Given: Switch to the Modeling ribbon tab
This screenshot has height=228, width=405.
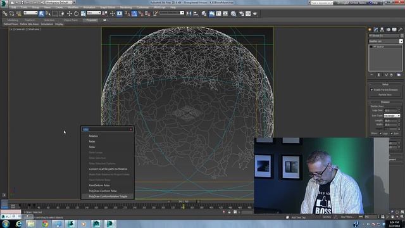Looking at the screenshot, I should pyautogui.click(x=13, y=20).
